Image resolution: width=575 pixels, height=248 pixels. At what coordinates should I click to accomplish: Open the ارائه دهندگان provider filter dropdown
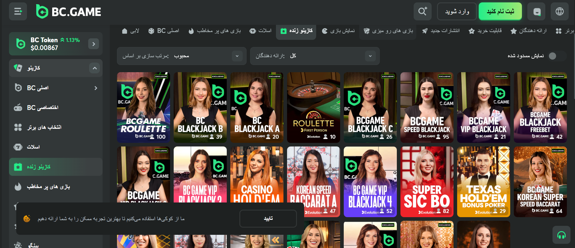click(315, 56)
